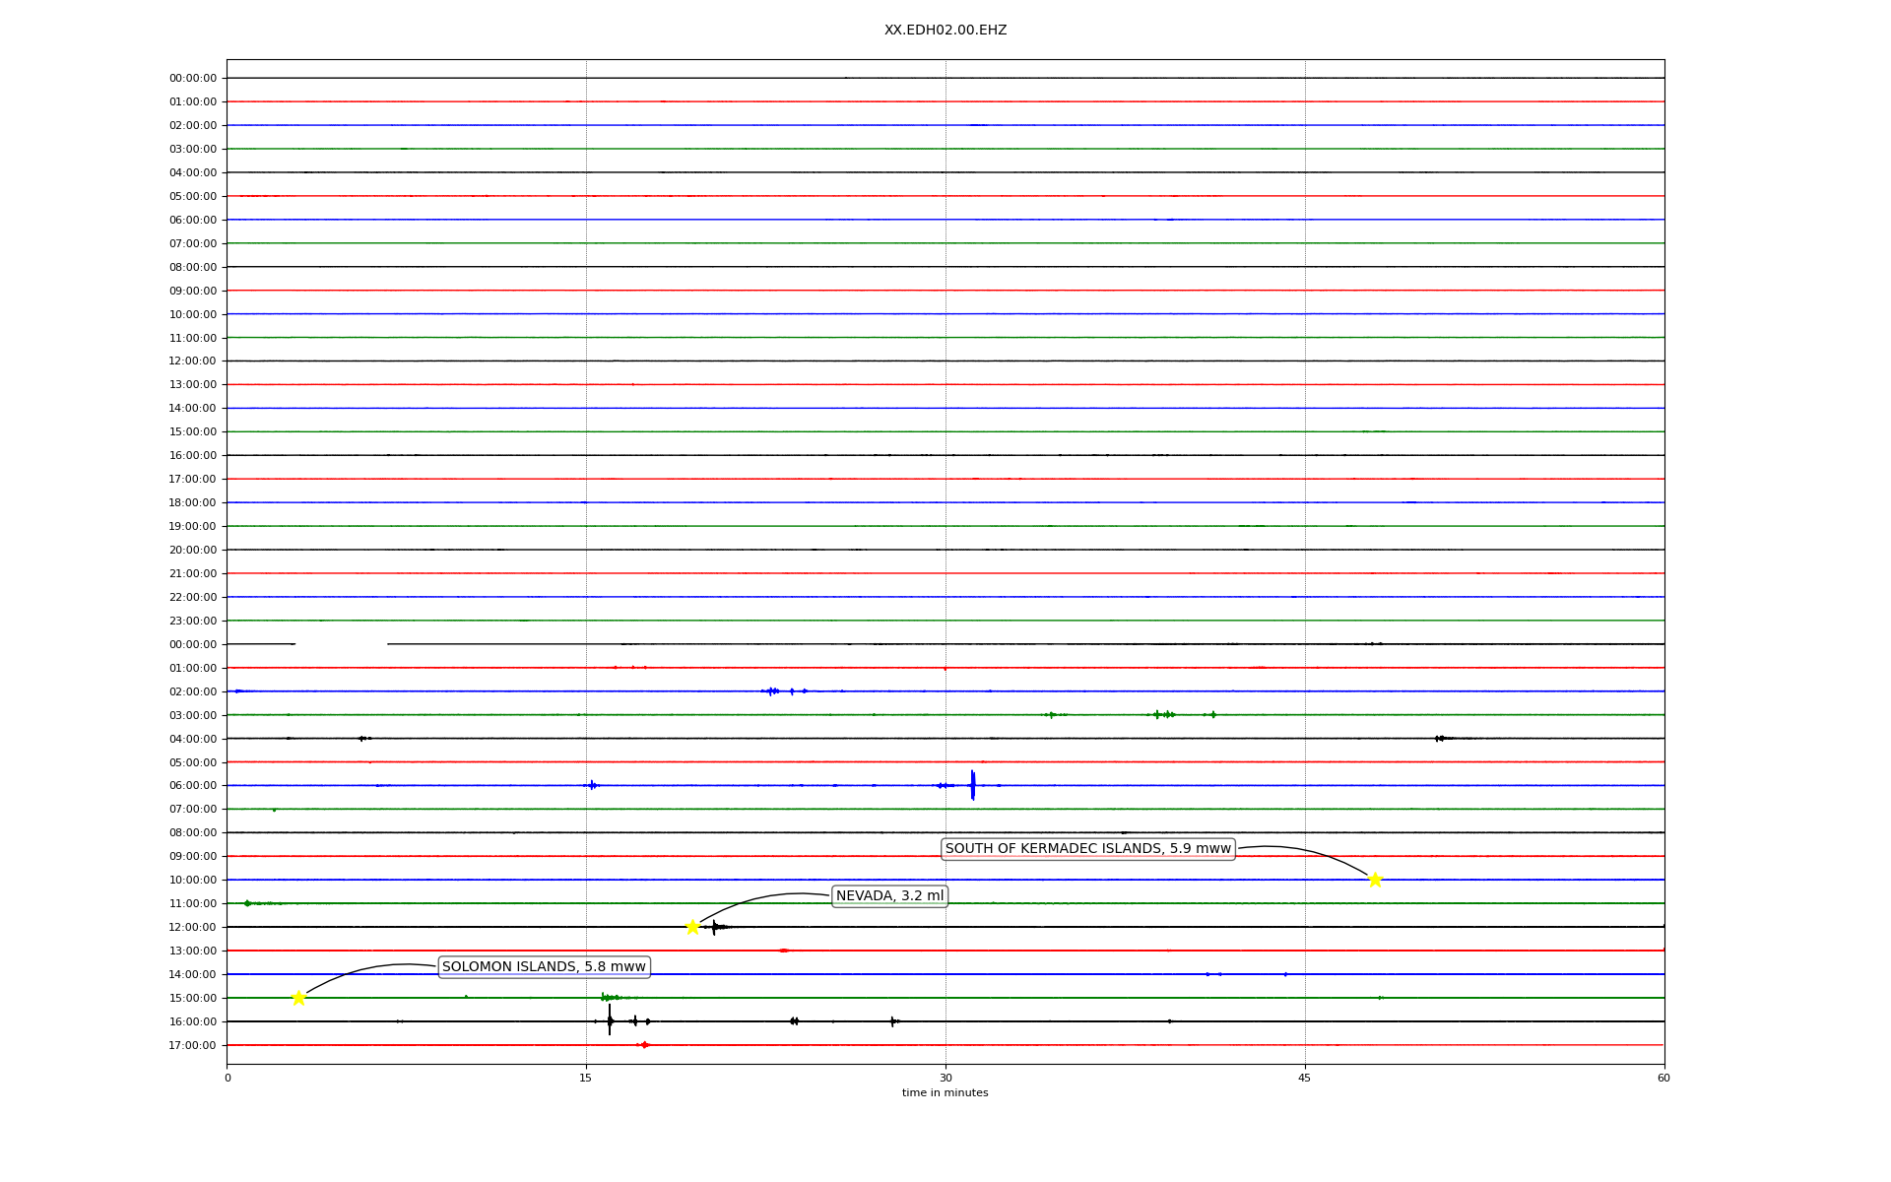Click the black event near end of 04:00:00 trace
Screen dimensions: 1891x1182
(1440, 739)
